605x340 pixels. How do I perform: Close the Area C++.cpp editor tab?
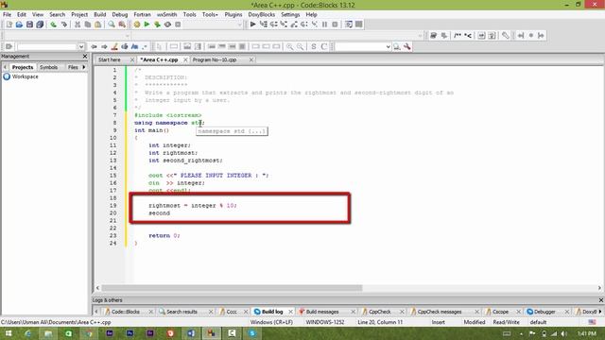click(x=185, y=59)
